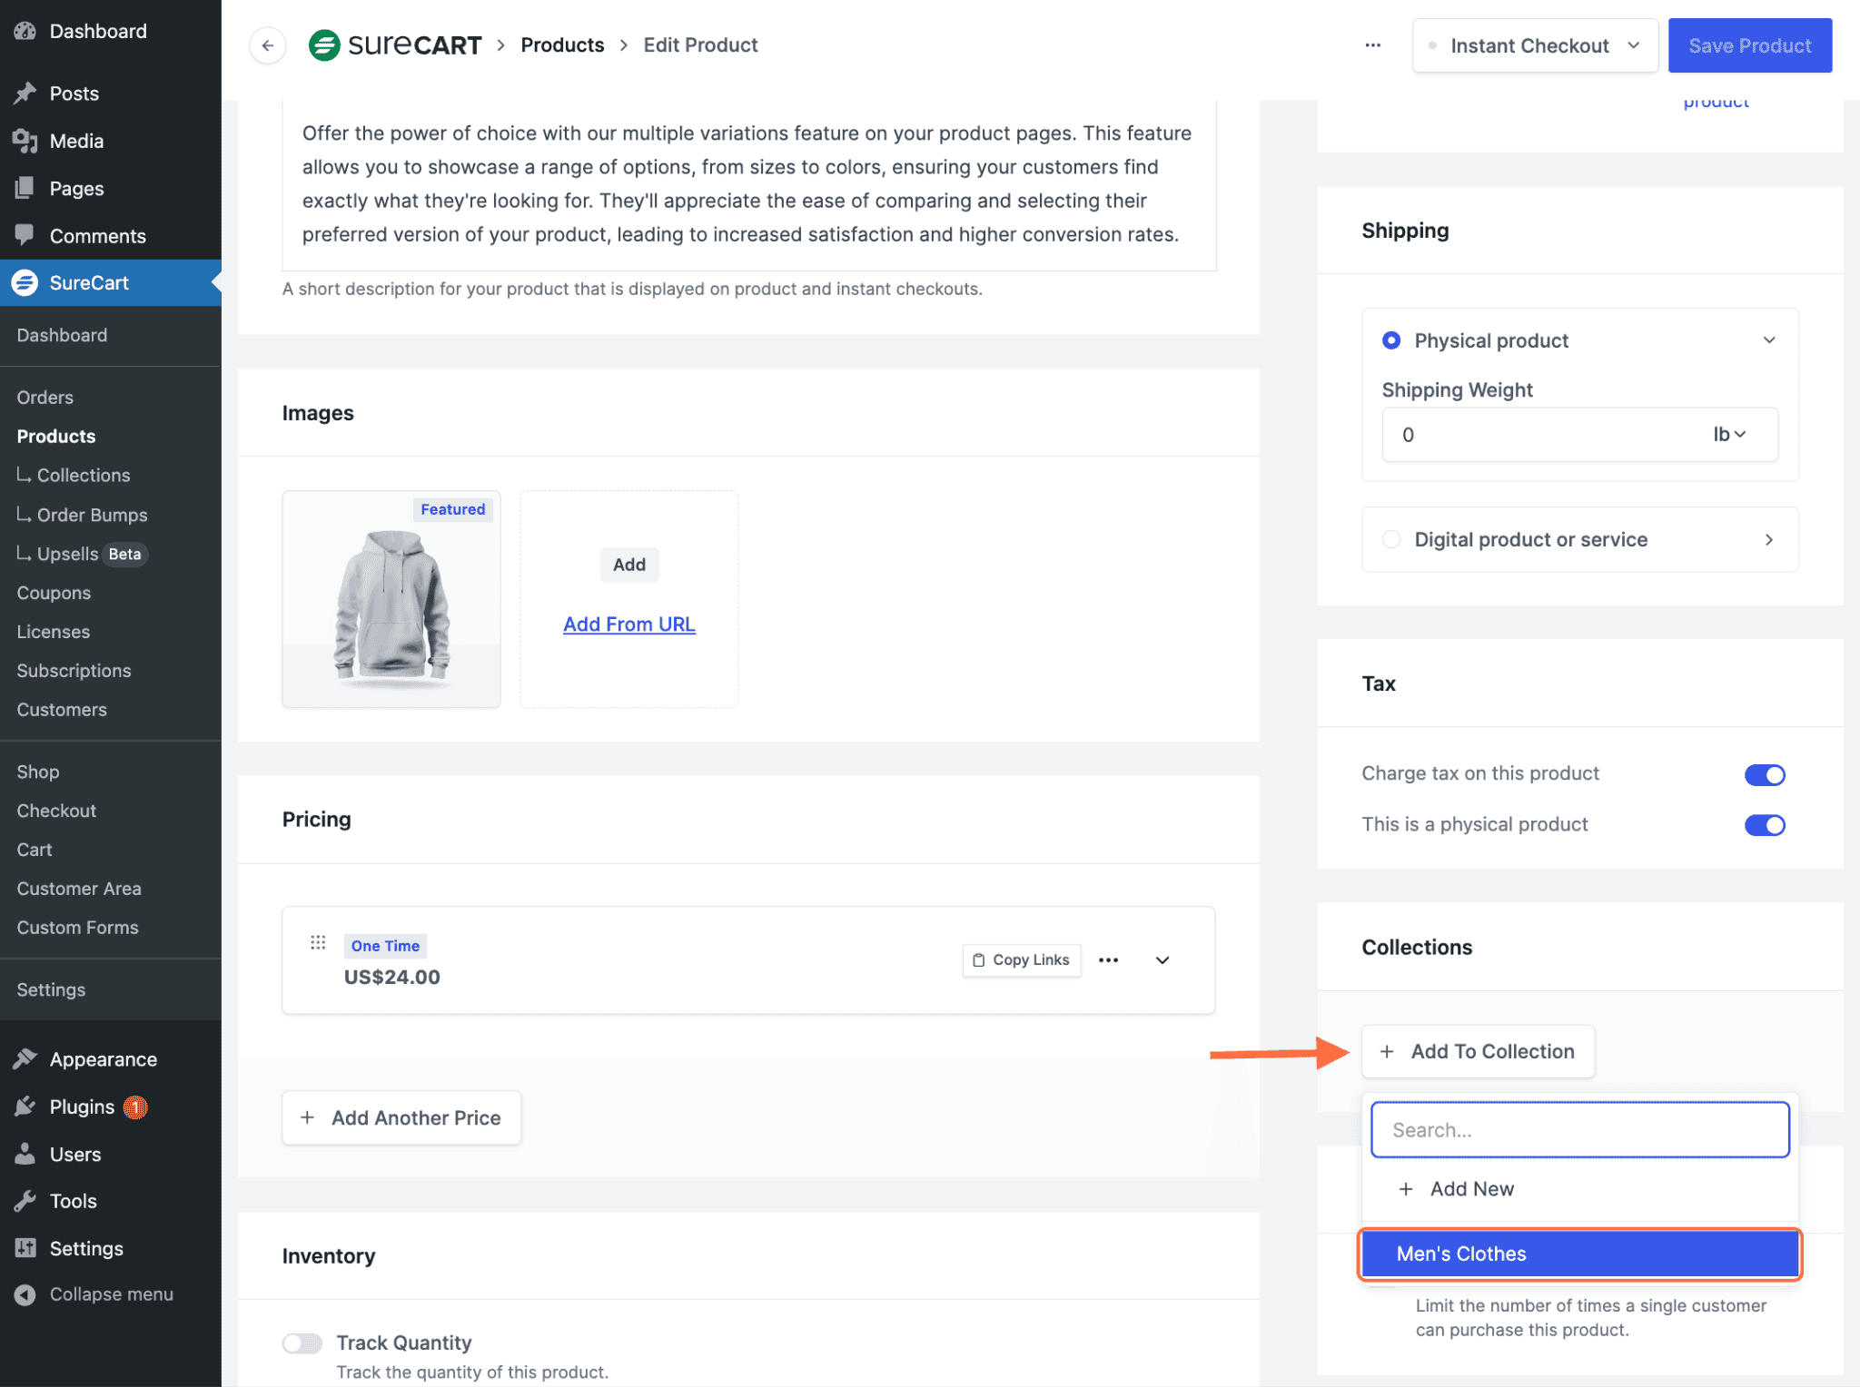Viewport: 1860px width, 1387px height.
Task: Select Digital product or service radio
Action: [1391, 539]
